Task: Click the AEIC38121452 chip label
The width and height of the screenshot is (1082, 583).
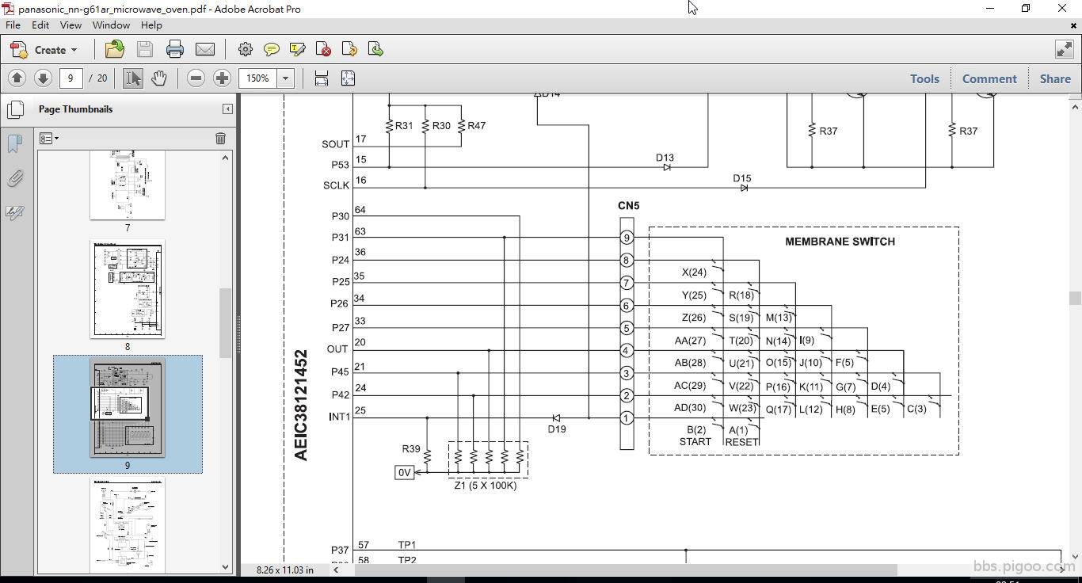Action: [301, 405]
